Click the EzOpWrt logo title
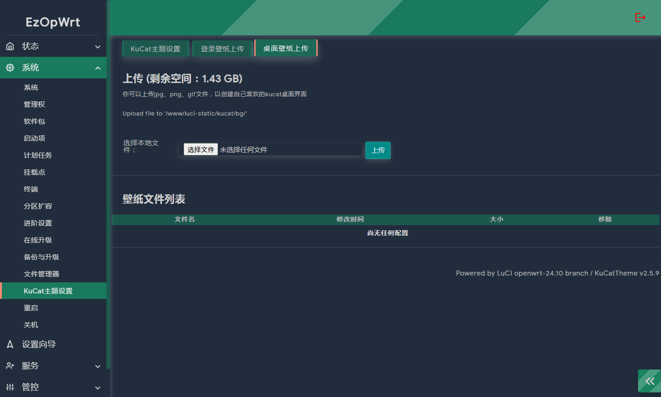The image size is (661, 397). click(53, 22)
